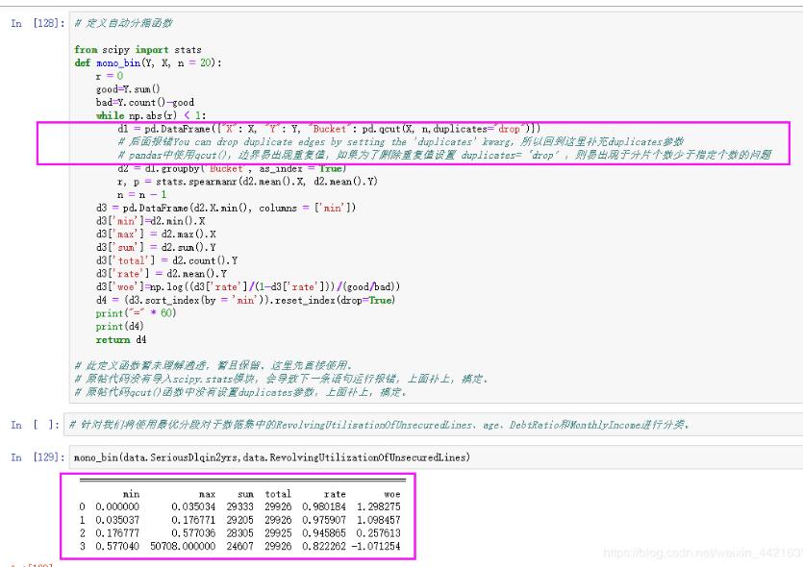Click the 'return d4' line
The height and width of the screenshot is (567, 803).
[x=121, y=340]
